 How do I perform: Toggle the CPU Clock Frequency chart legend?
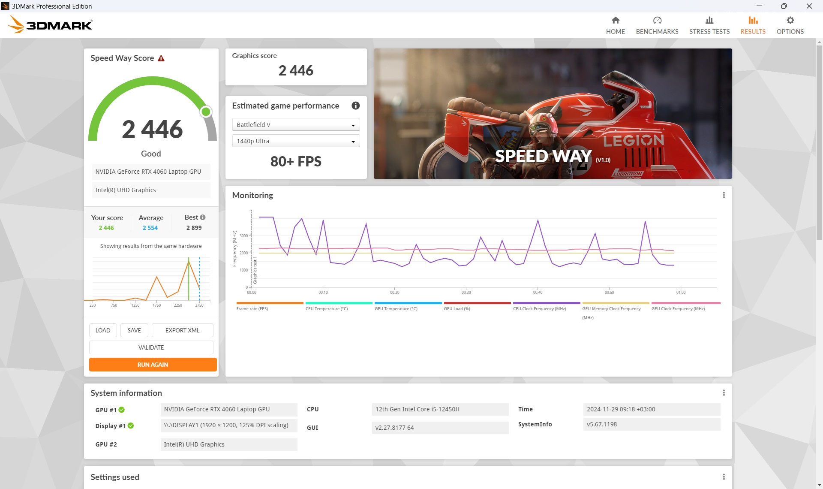click(x=547, y=306)
